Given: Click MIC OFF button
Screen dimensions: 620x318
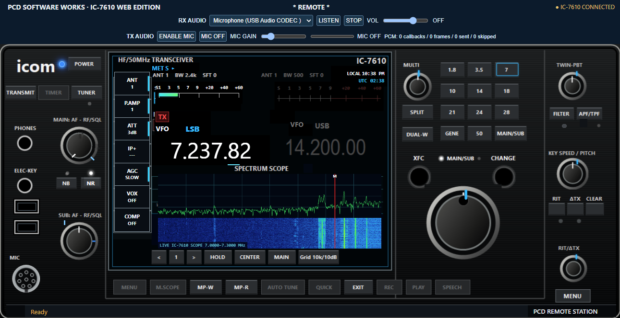Looking at the screenshot, I should pos(213,36).
